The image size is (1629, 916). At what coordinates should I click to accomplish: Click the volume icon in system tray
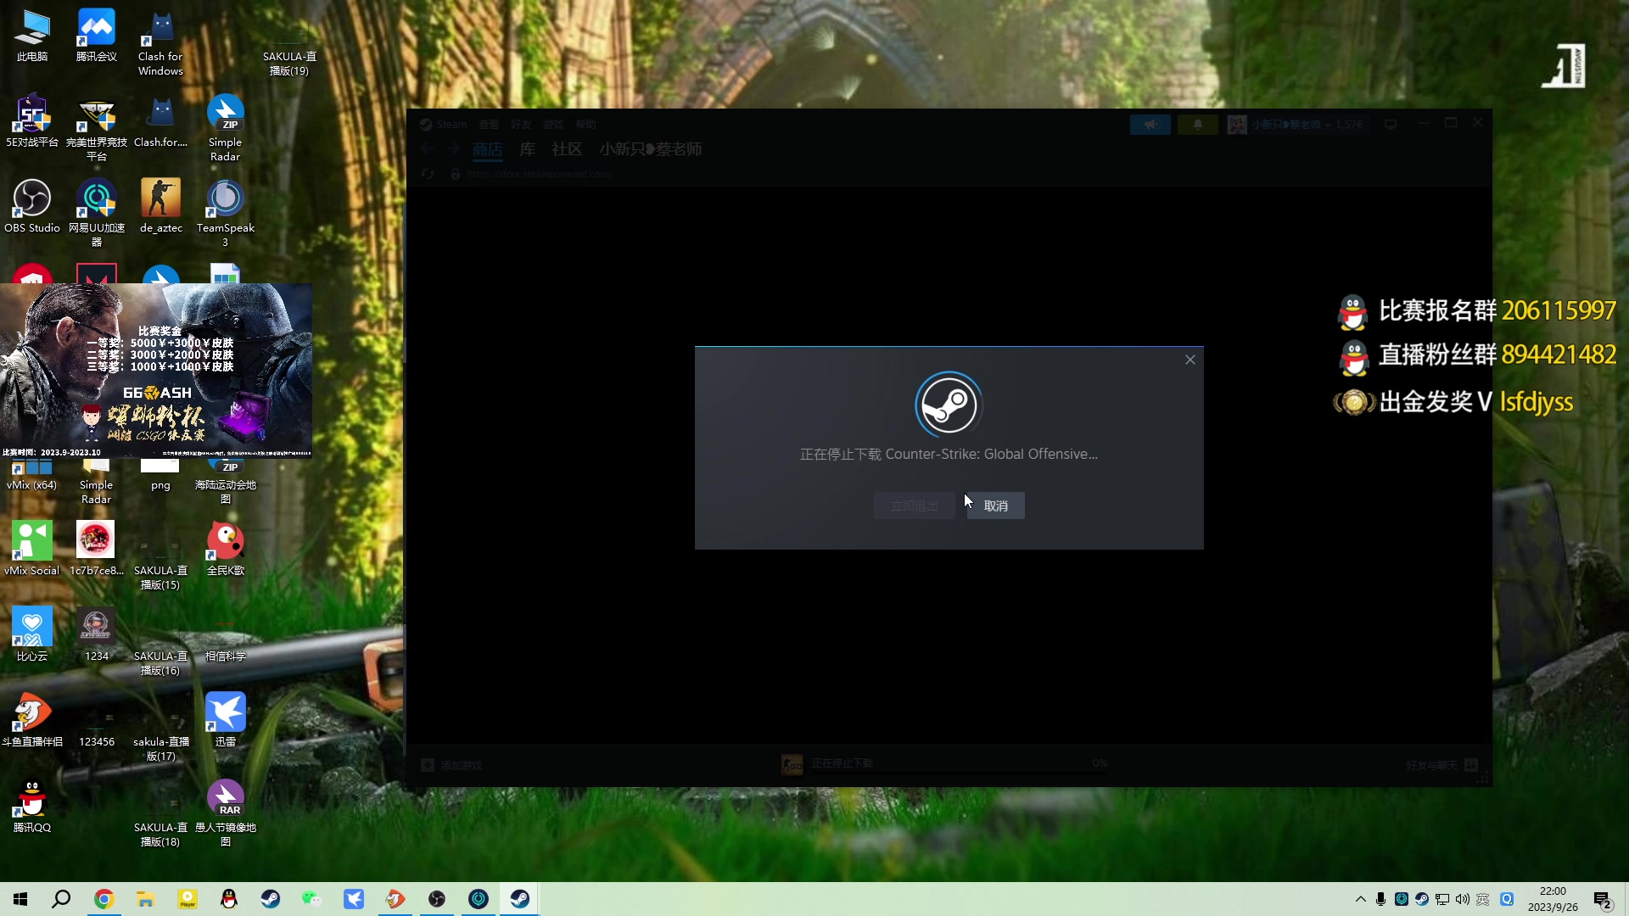[x=1463, y=899]
